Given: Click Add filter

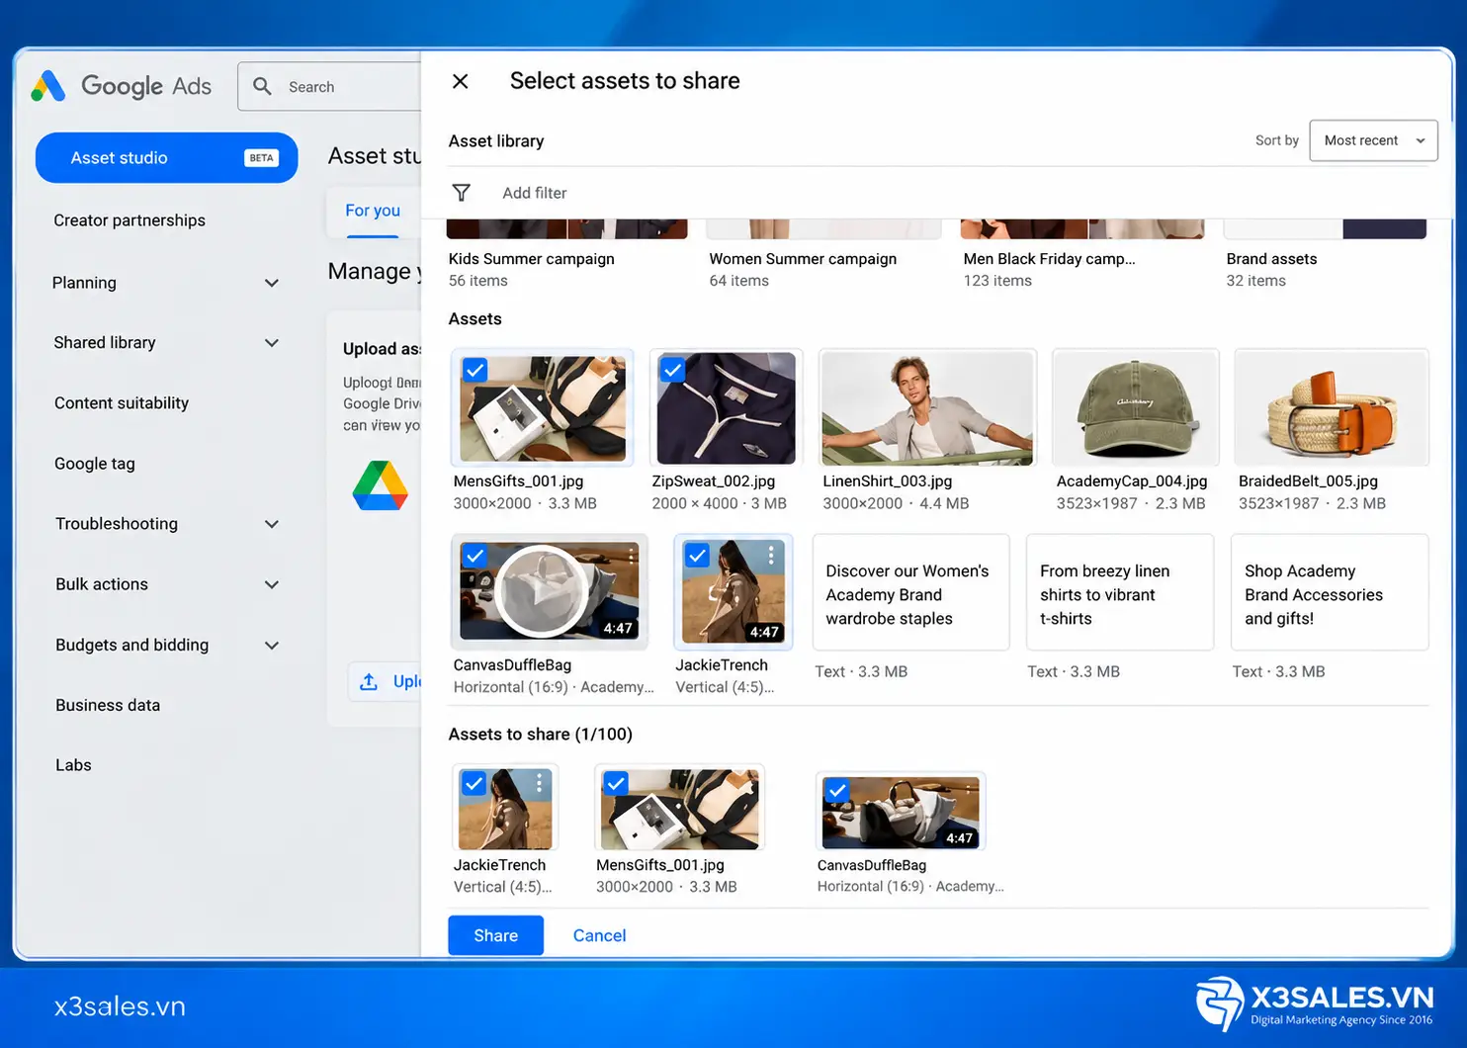Looking at the screenshot, I should pyautogui.click(x=535, y=193).
